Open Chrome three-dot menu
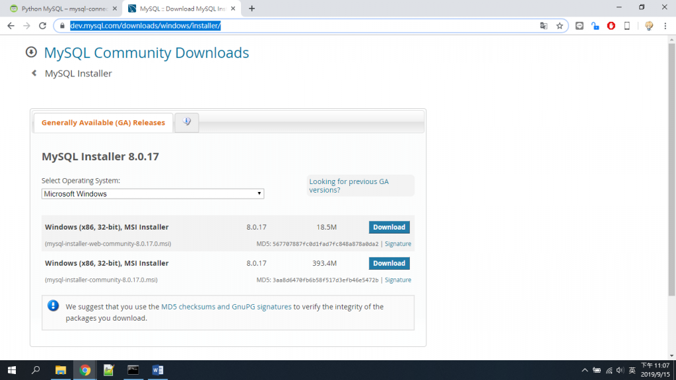 pos(665,26)
